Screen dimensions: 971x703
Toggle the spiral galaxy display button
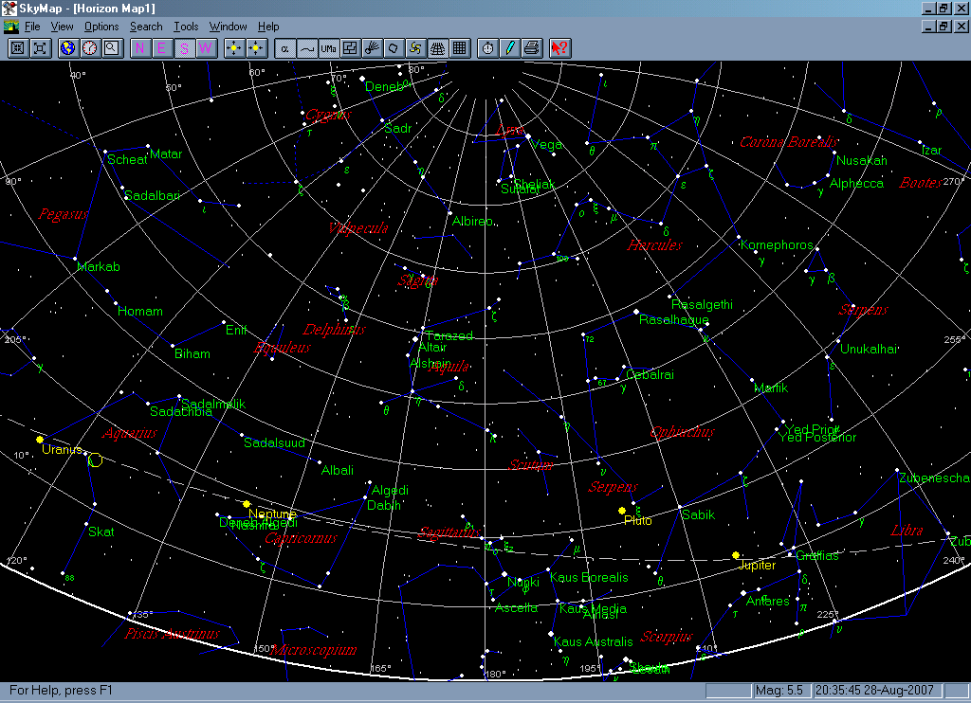point(415,48)
